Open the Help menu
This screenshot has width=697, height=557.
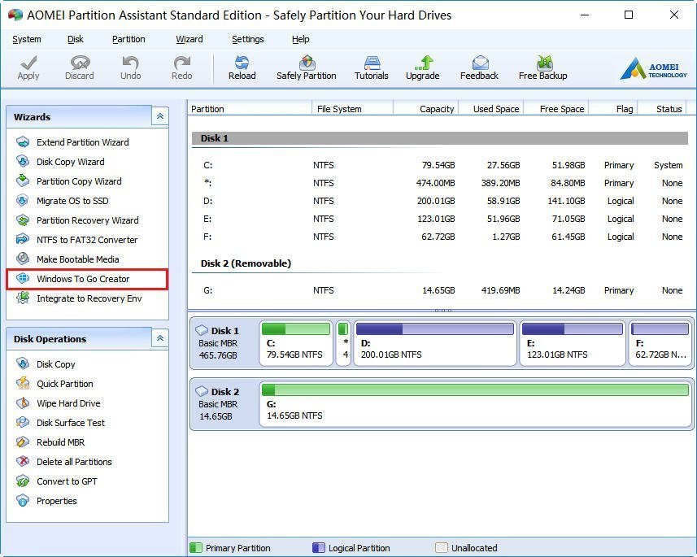click(300, 39)
